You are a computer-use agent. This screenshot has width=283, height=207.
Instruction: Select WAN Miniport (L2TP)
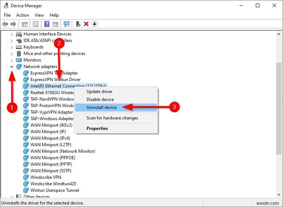(51, 145)
